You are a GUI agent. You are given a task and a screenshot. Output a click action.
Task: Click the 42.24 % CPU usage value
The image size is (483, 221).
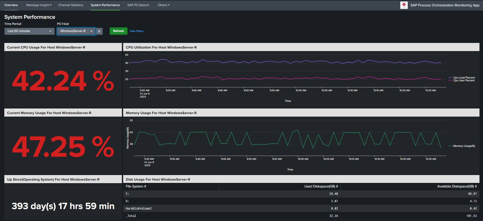(x=63, y=81)
